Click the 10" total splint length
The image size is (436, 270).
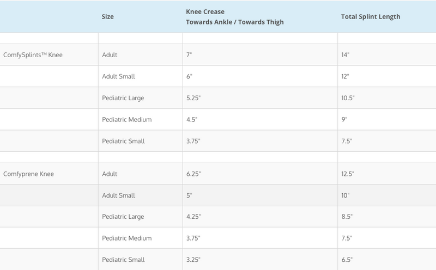point(346,195)
